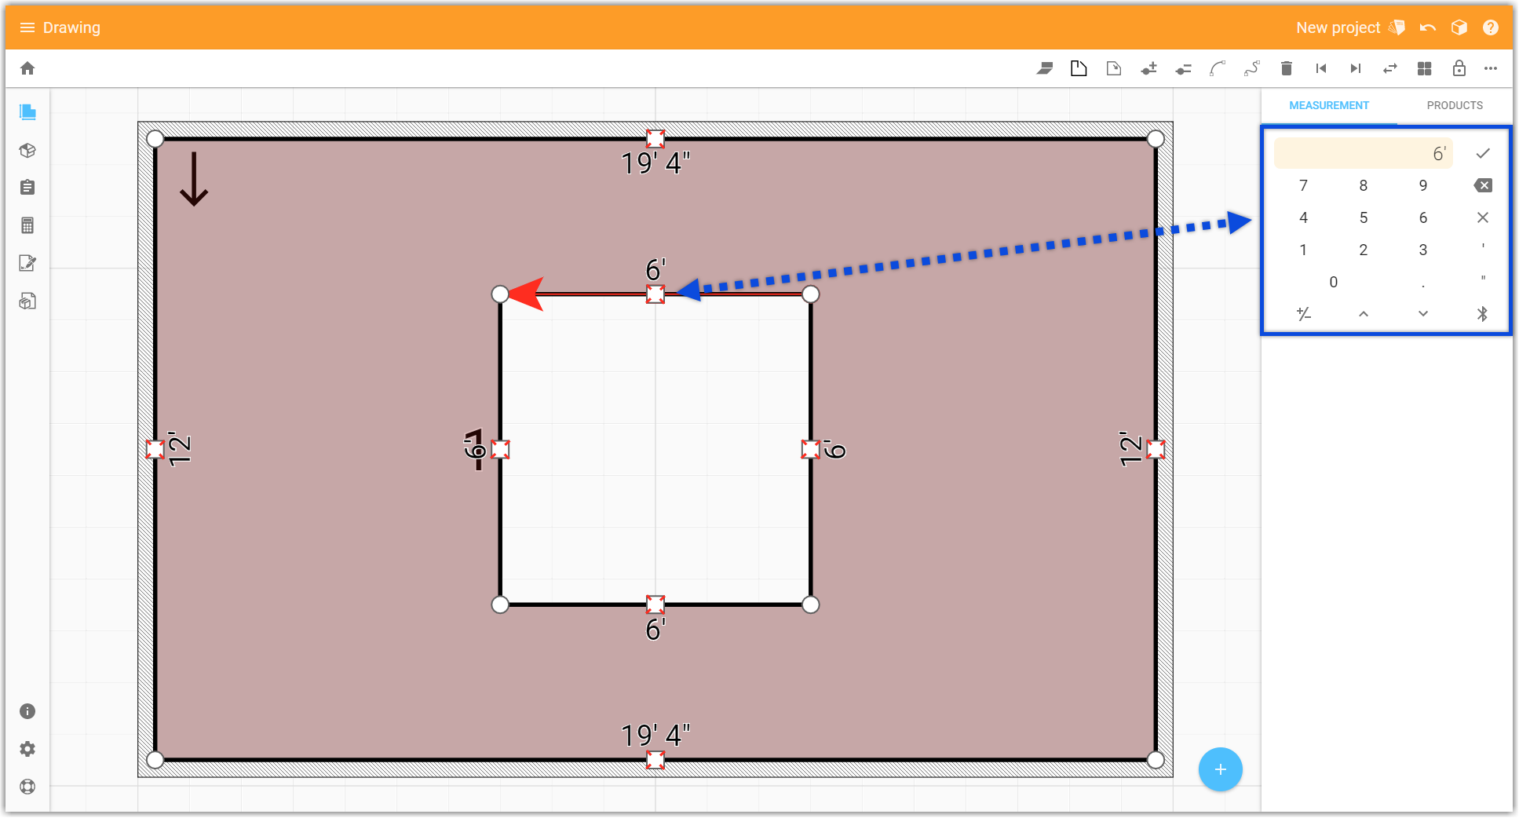1519x818 pixels.
Task: Click the delete trash can toolbar icon
Action: pyautogui.click(x=1287, y=68)
